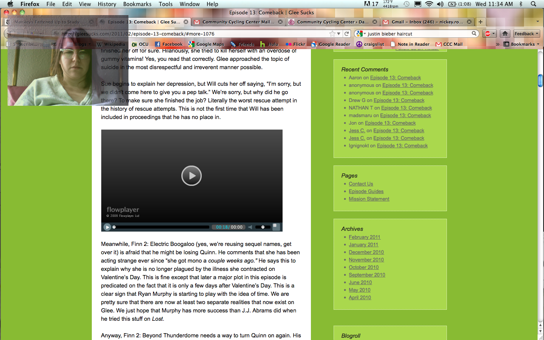Toggle fullscreen mode in the video player
This screenshot has height=340, width=544.
pos(276,227)
